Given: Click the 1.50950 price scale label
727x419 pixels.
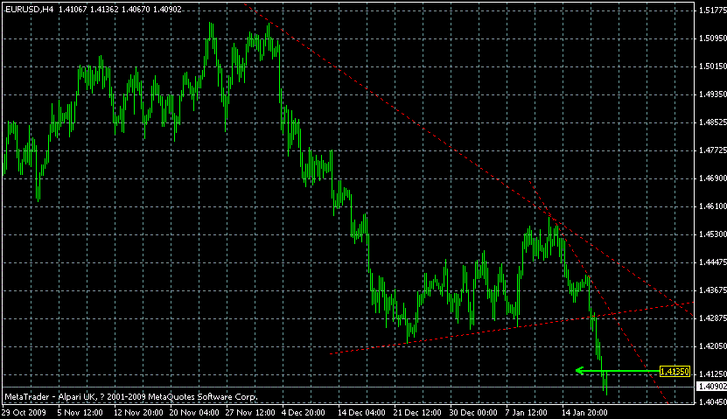Looking at the screenshot, I should [x=713, y=38].
